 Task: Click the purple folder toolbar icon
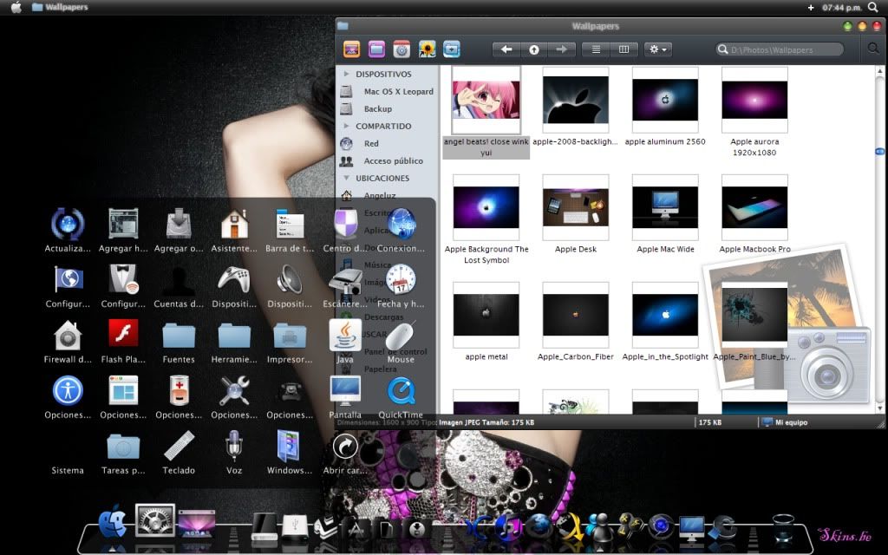[376, 49]
